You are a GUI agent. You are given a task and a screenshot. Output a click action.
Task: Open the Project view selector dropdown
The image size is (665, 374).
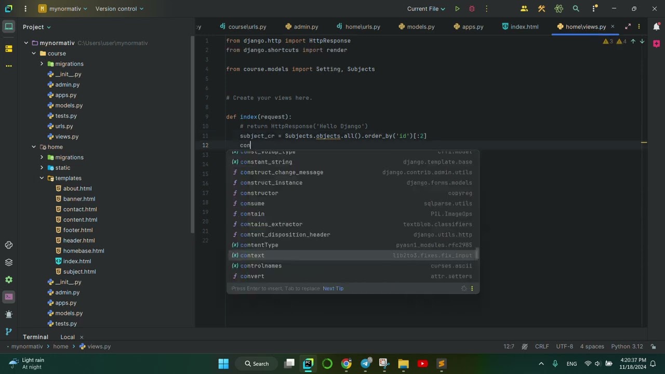tap(37, 27)
